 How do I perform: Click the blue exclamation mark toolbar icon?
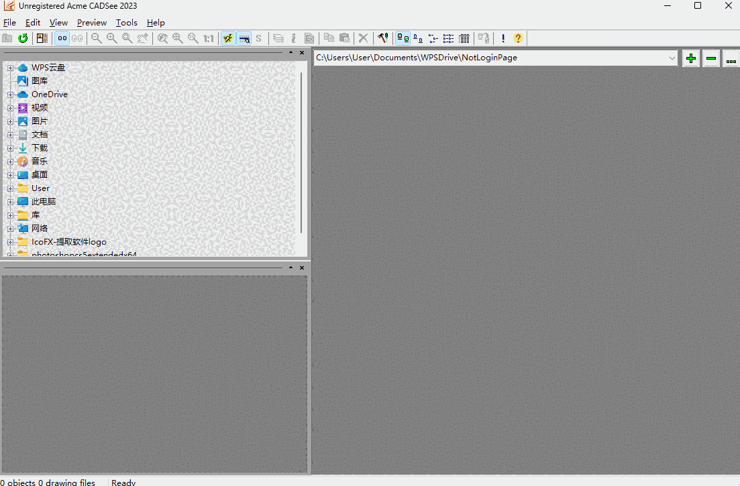[x=503, y=38]
